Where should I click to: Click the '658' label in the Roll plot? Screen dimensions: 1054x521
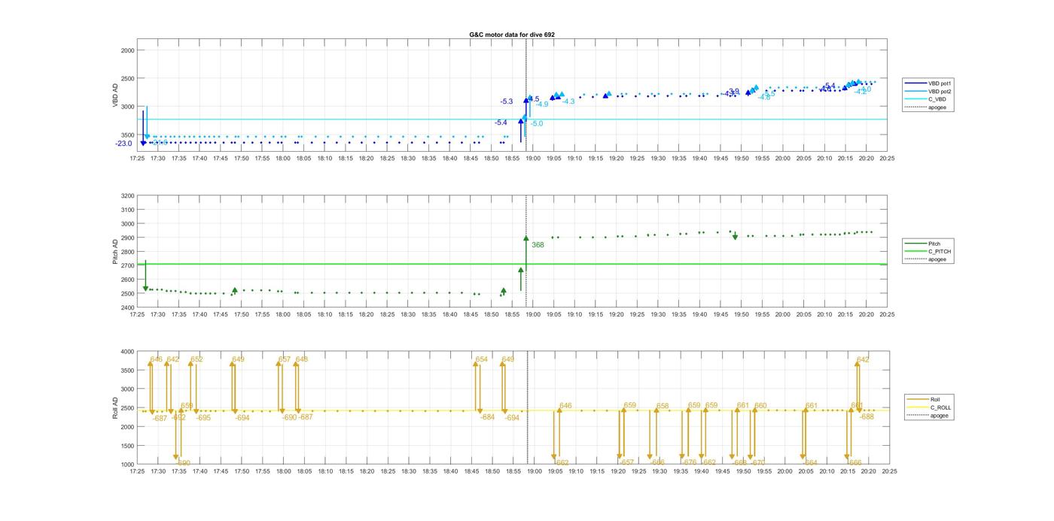click(663, 406)
